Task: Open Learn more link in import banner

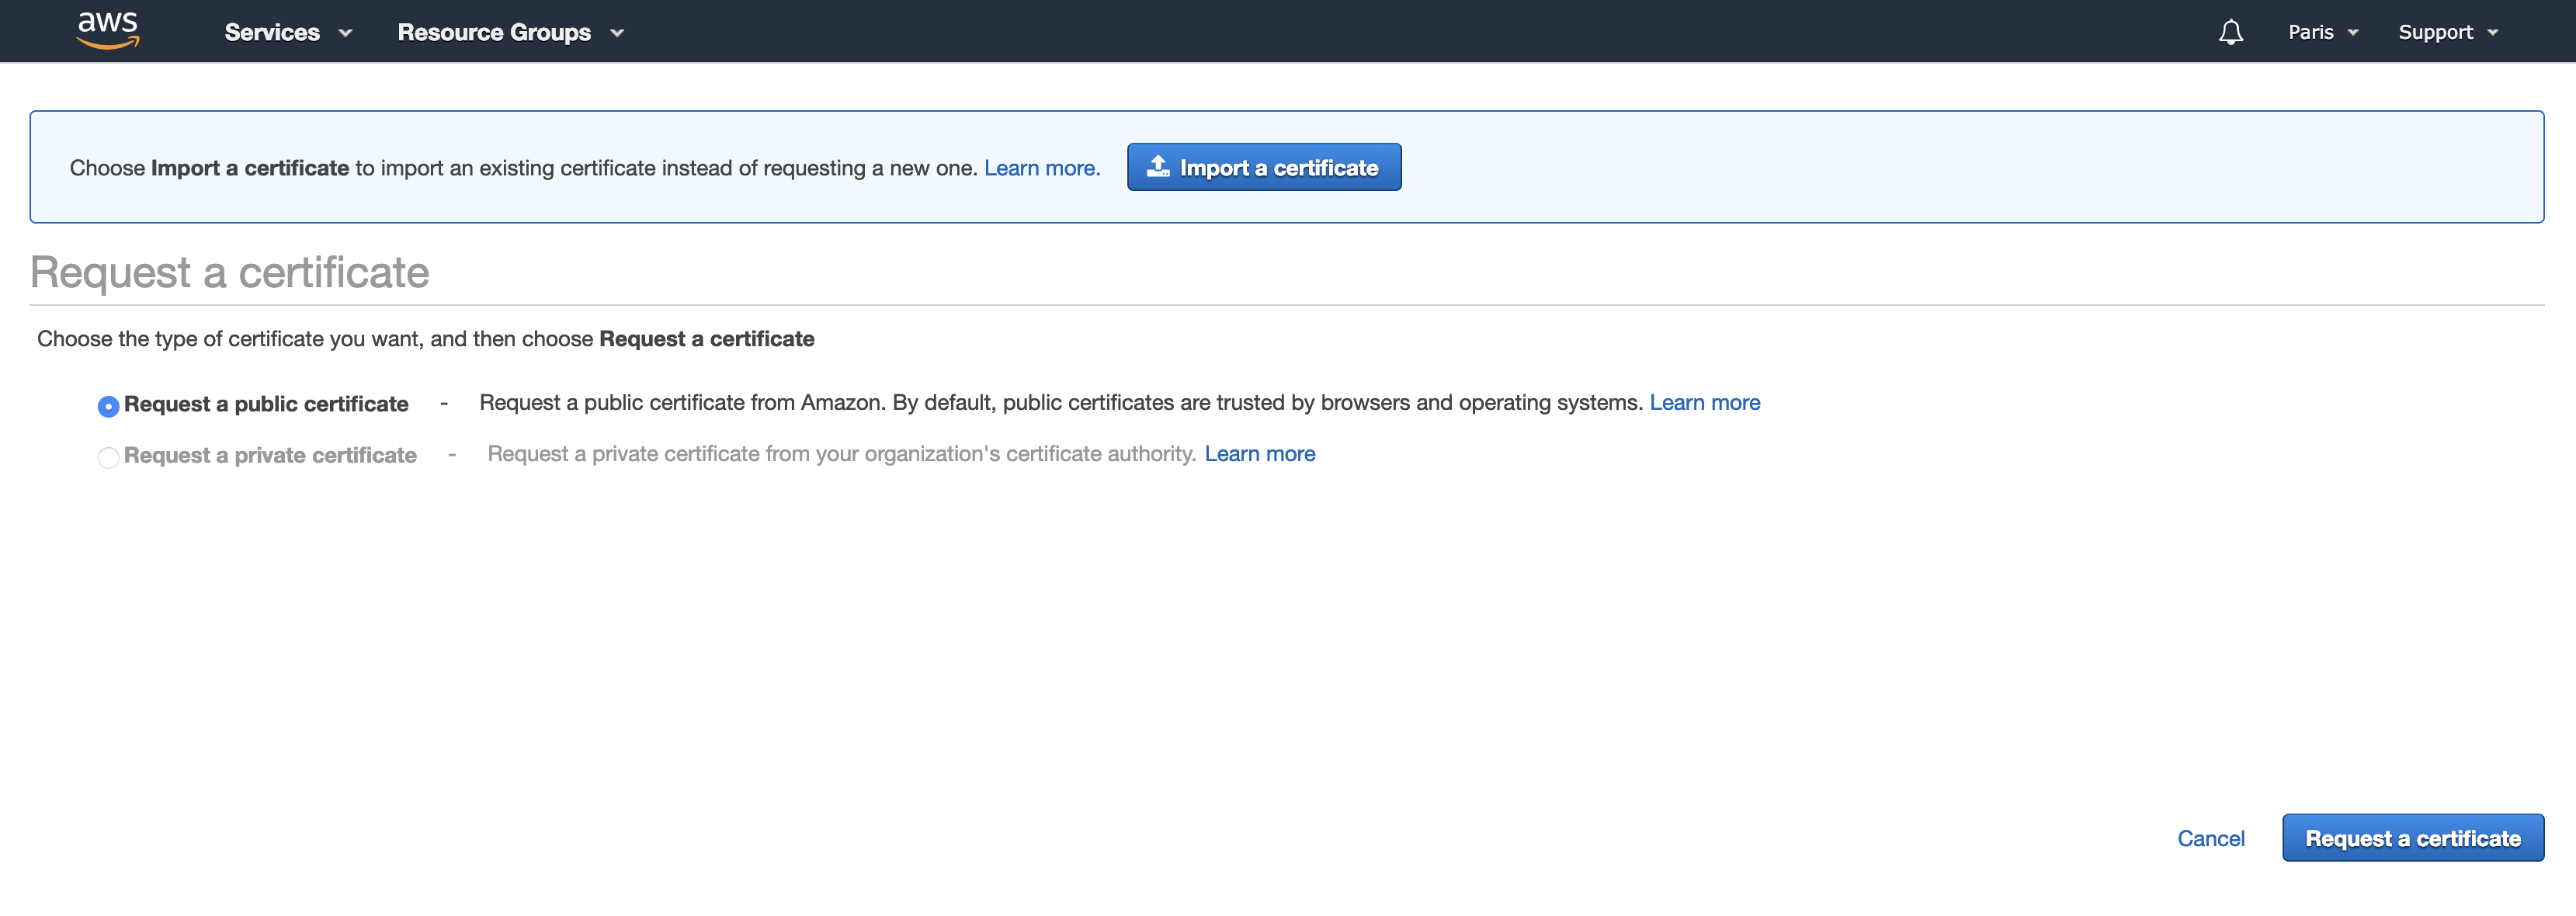Action: [1041, 168]
